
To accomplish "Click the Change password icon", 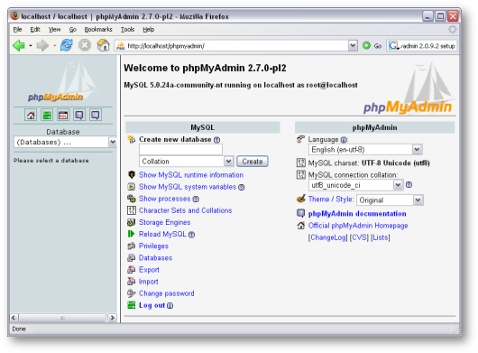I will [x=131, y=293].
